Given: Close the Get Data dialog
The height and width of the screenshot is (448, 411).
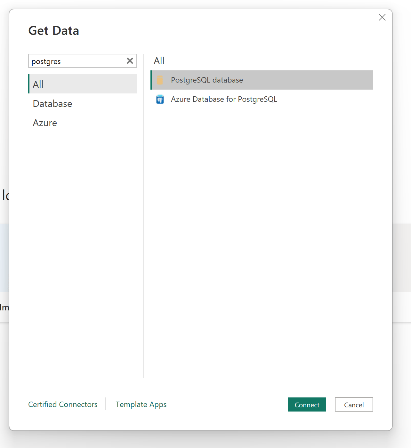Looking at the screenshot, I should [382, 17].
